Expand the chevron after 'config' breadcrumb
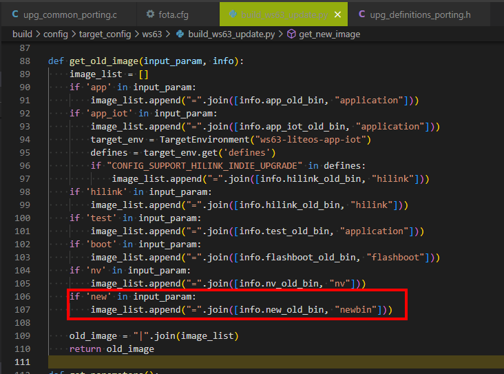 (74, 34)
